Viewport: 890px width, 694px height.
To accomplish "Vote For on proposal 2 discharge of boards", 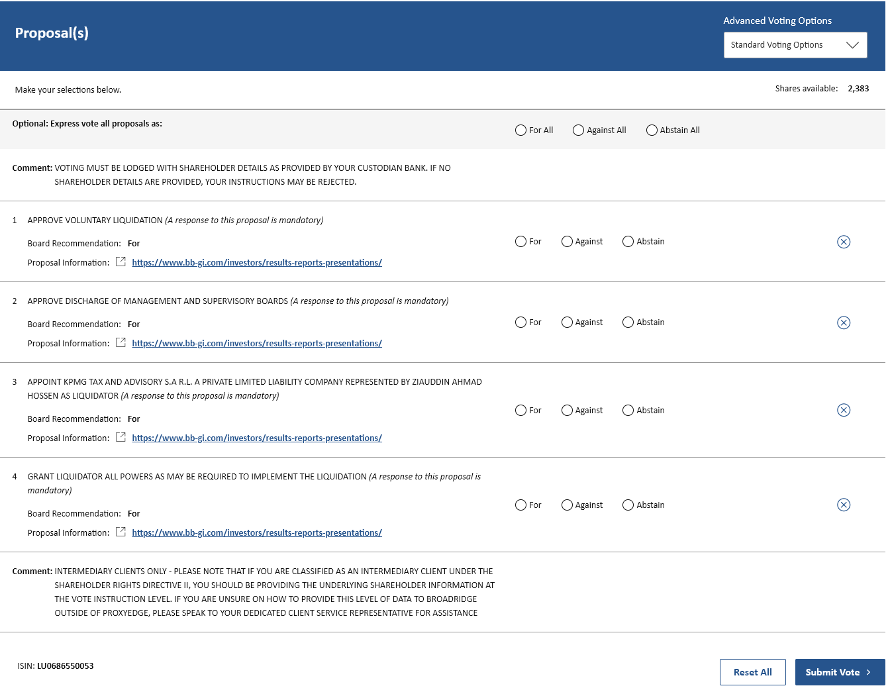I will click(520, 322).
